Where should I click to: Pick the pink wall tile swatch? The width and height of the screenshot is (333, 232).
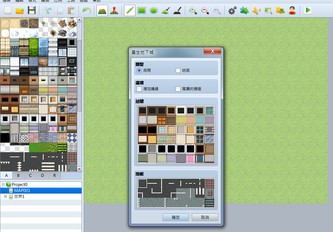190,158
